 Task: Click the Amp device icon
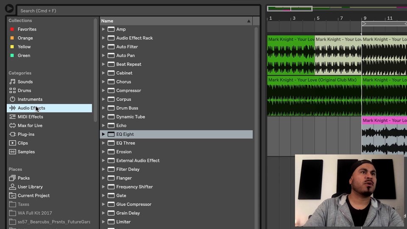[x=111, y=29]
